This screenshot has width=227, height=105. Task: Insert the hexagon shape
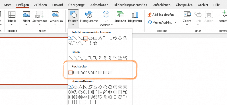coord(110,87)
